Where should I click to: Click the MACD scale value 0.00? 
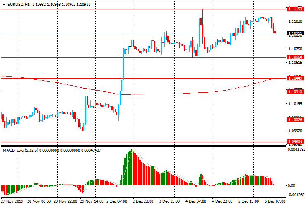(x=291, y=185)
